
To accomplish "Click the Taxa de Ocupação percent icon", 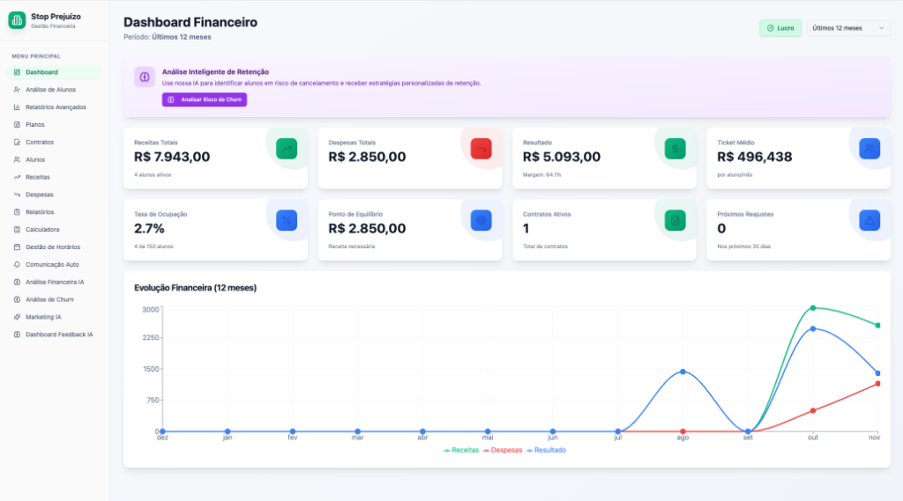I will (x=286, y=220).
